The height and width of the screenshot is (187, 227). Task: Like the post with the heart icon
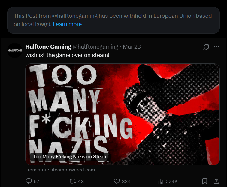click(117, 181)
